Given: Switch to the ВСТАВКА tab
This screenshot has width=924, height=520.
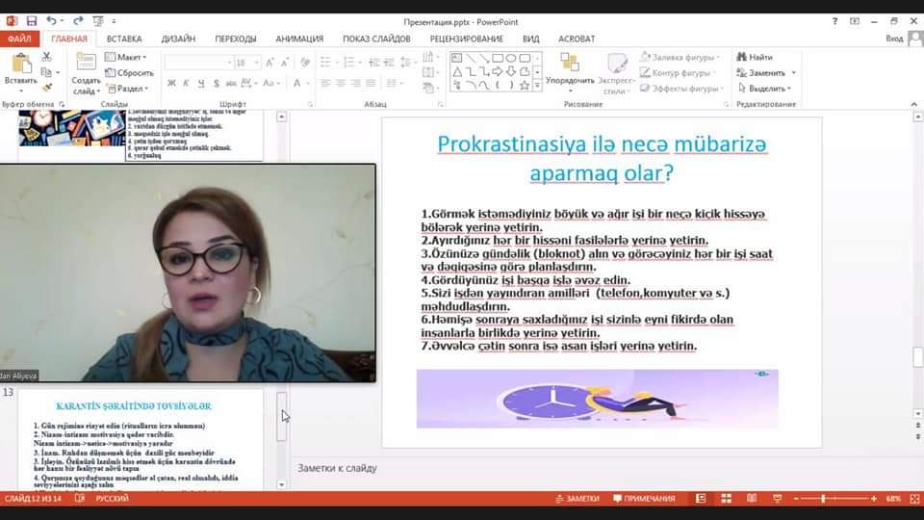Looking at the screenshot, I should coord(124,39).
